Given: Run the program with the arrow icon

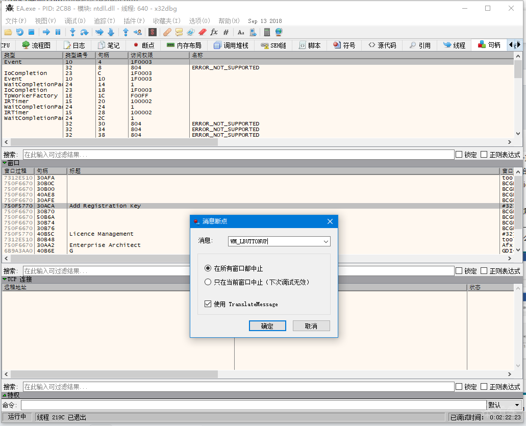Looking at the screenshot, I should pos(46,32).
